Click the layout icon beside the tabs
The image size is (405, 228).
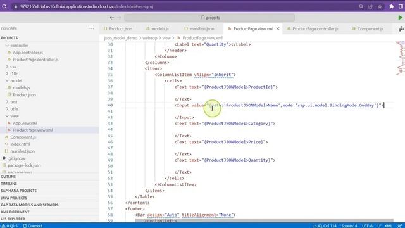coord(401,28)
